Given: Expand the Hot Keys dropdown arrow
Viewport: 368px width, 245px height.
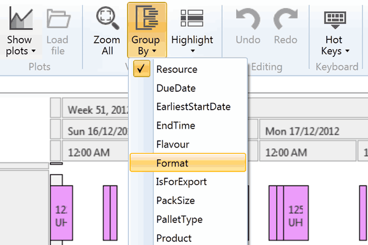Looking at the screenshot, I should coord(347,51).
